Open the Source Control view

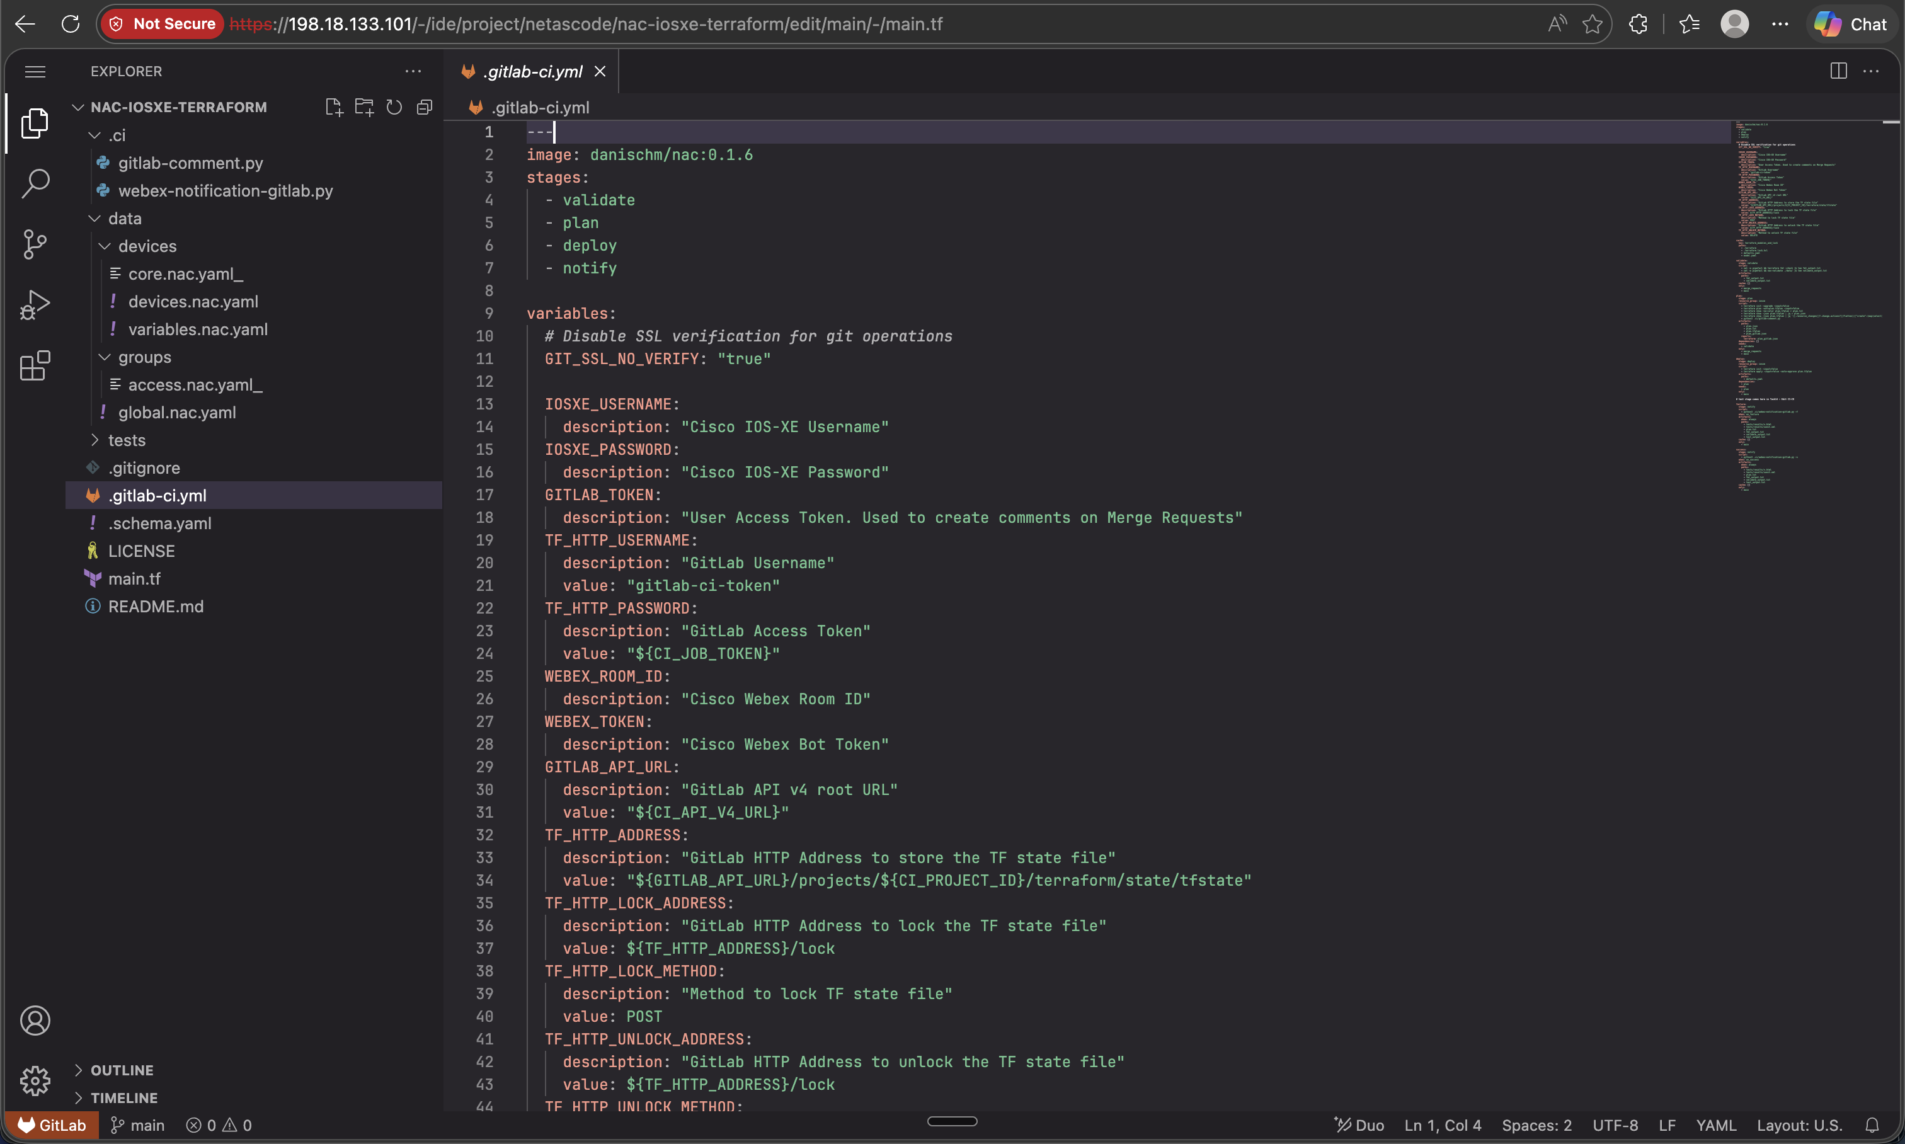click(x=35, y=244)
